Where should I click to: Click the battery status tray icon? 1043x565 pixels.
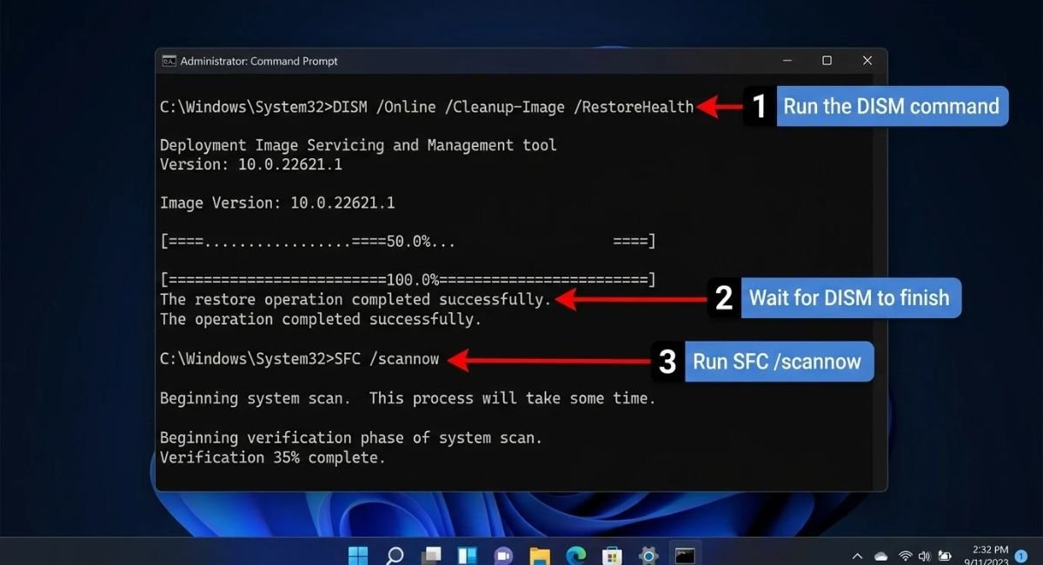point(943,555)
